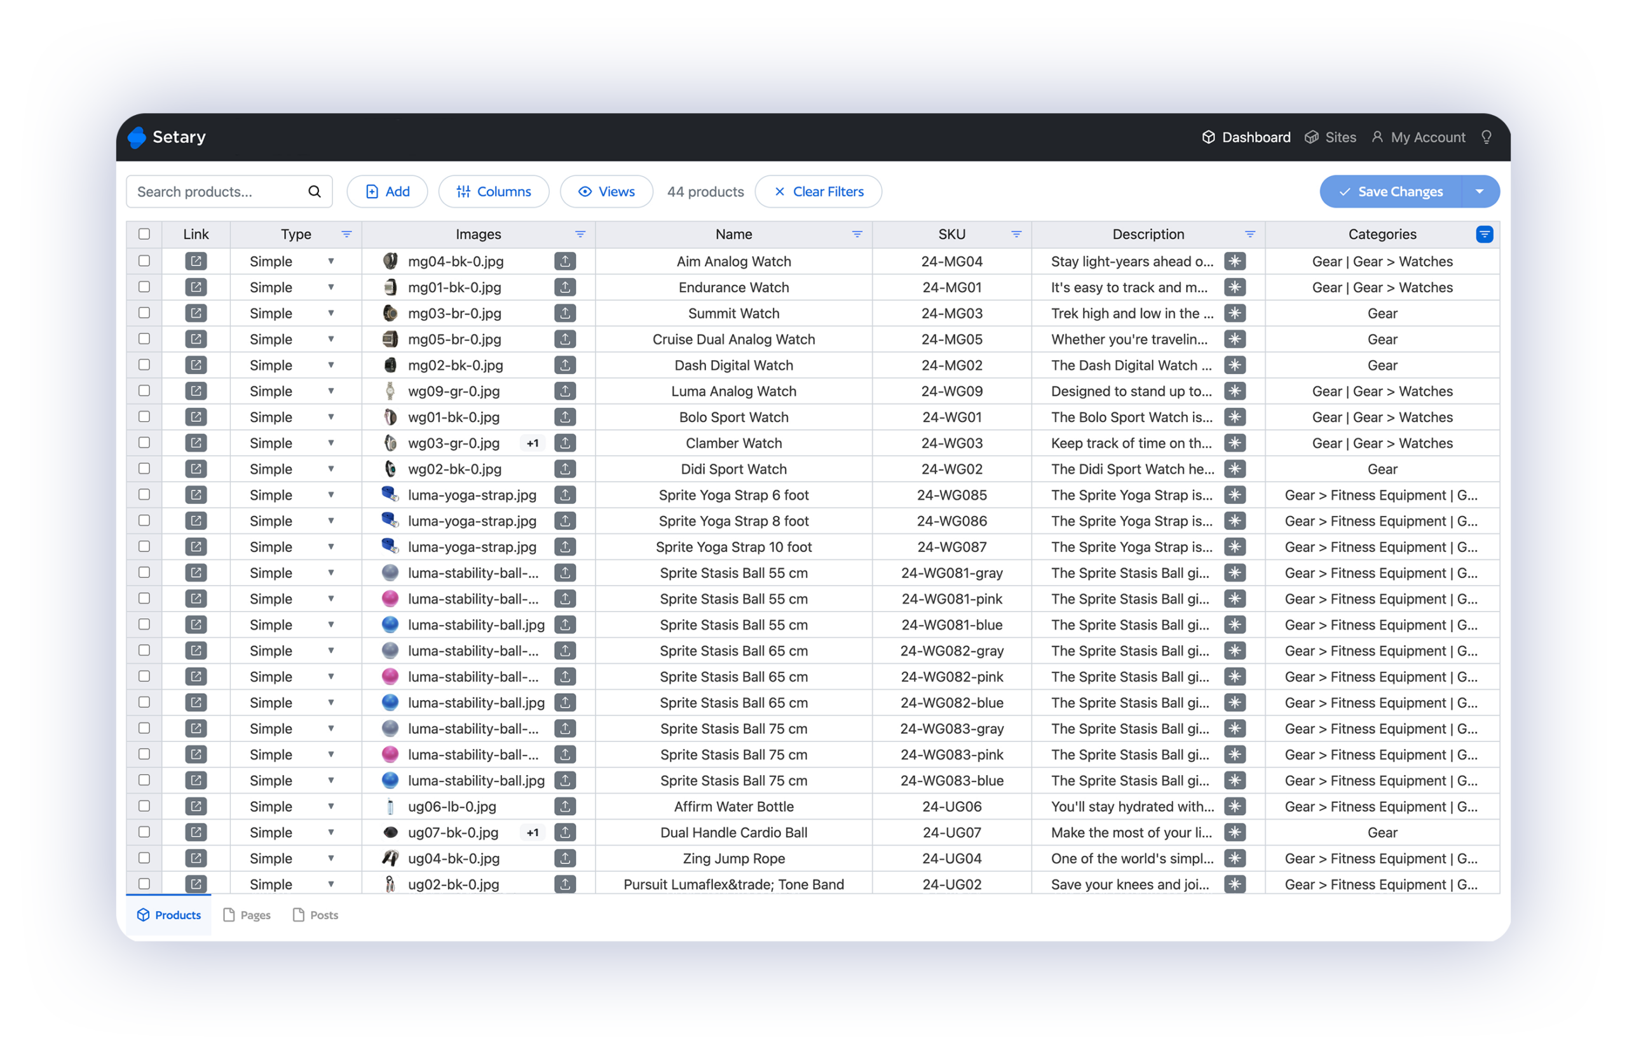Toggle the select-all checkbox in header
Screen dimensions: 1627x1054
(x=144, y=234)
